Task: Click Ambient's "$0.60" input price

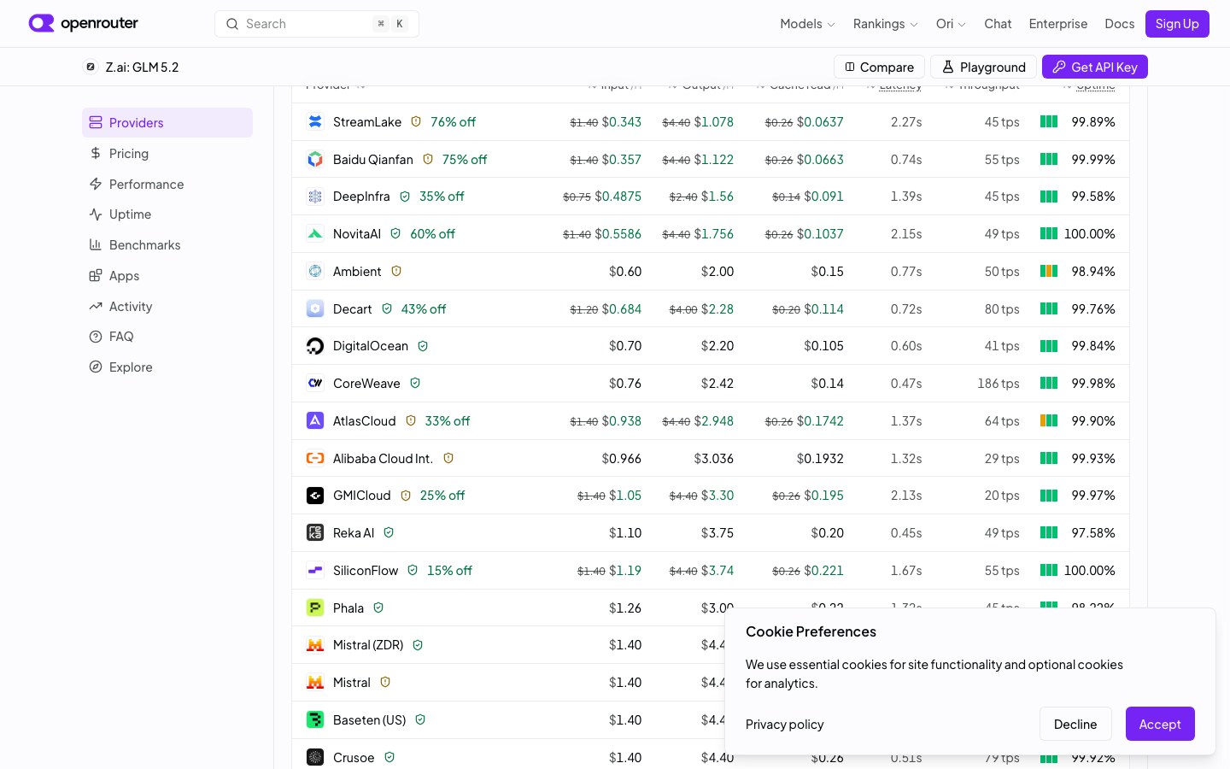Action: point(625,272)
